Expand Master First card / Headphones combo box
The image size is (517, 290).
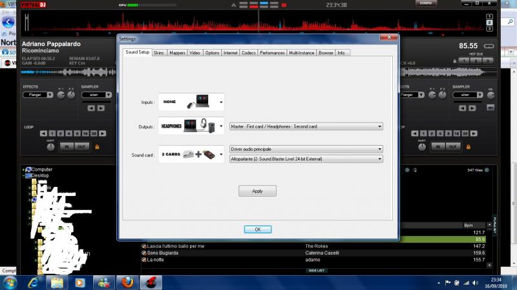coord(306,126)
